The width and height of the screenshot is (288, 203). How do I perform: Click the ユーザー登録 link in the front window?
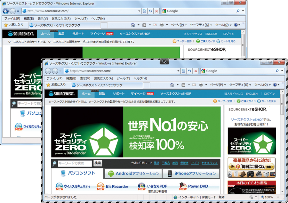point(223,101)
